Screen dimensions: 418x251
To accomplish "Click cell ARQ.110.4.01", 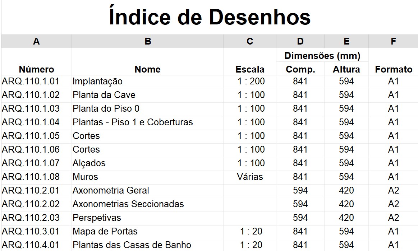I will [x=37, y=245].
